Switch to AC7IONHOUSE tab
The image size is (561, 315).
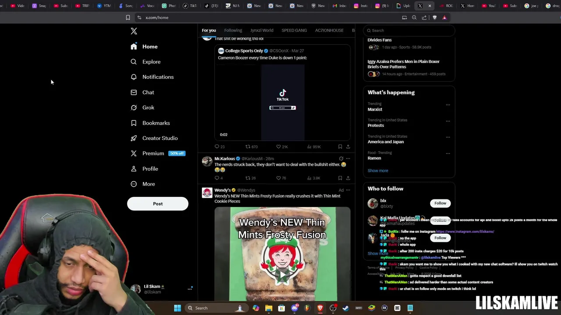329,30
